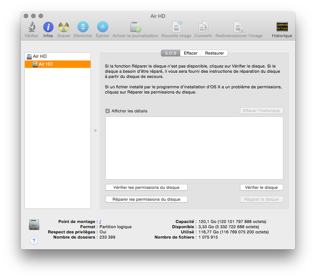Select the Graver burn icon
Screen dimensions: 316x279
click(64, 27)
